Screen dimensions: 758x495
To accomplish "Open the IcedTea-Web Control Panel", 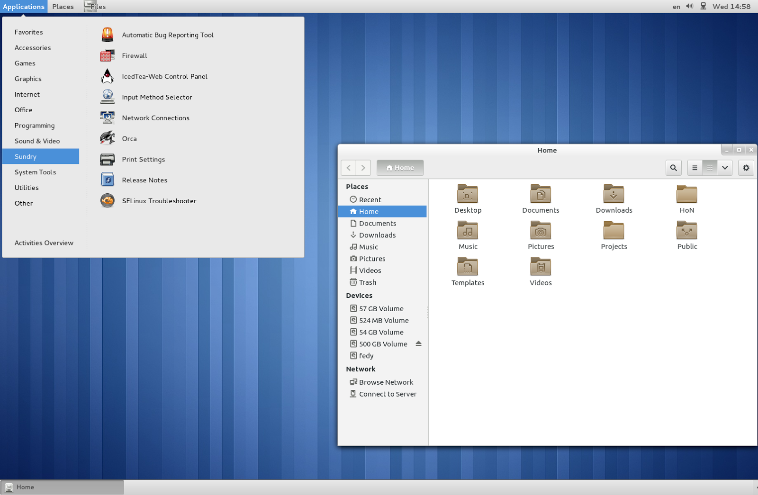I will [x=164, y=76].
